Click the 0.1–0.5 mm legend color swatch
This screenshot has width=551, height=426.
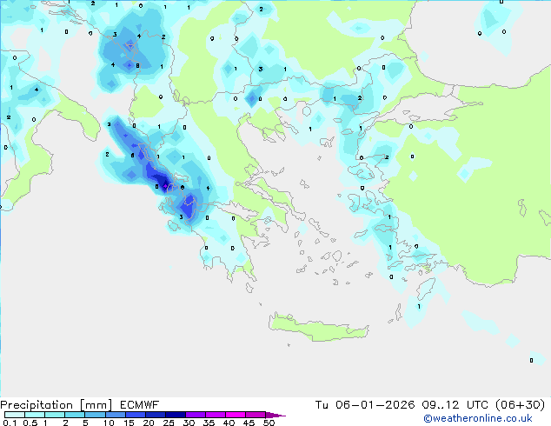coord(15,415)
